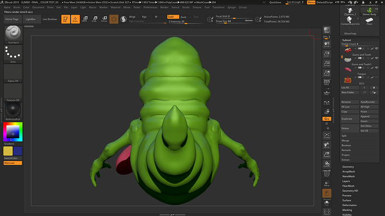
Task: Click the Solo mode icon
Action: (x=326, y=203)
